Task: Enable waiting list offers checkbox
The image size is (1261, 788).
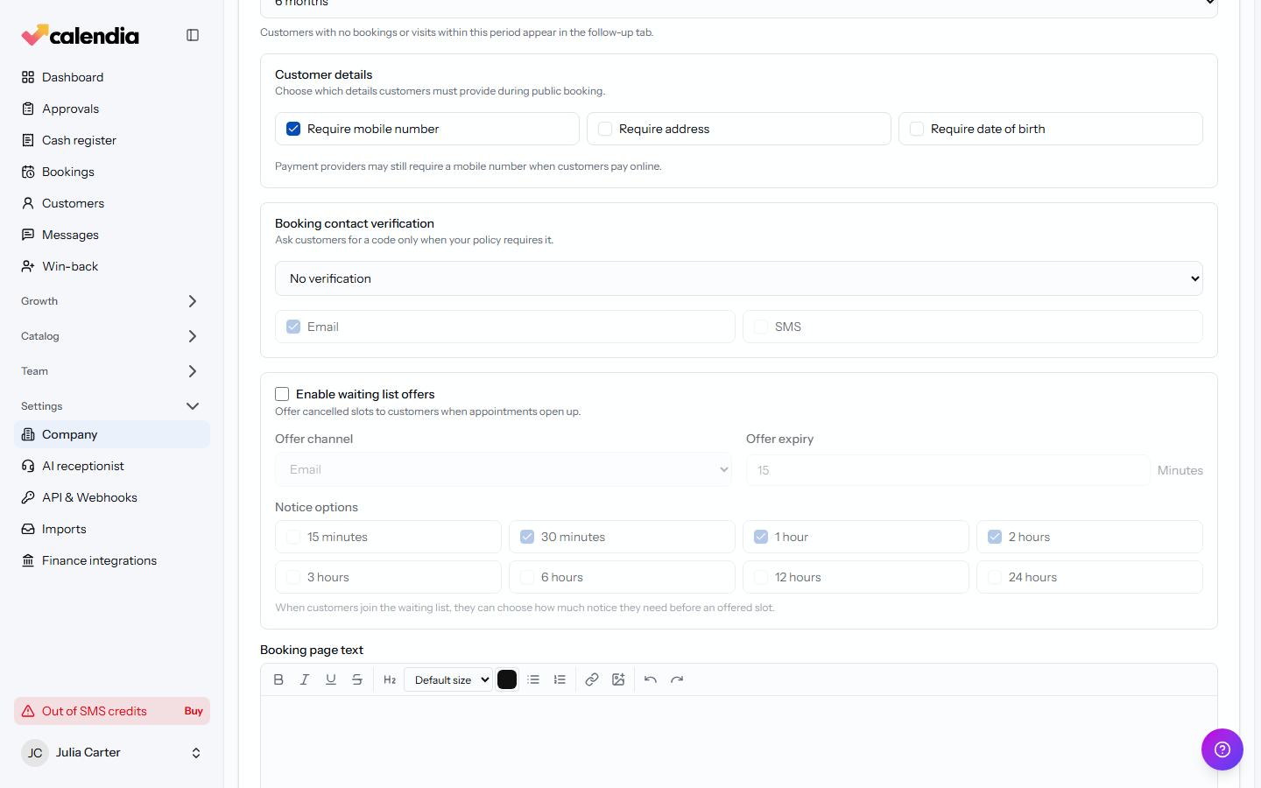Action: [x=282, y=394]
